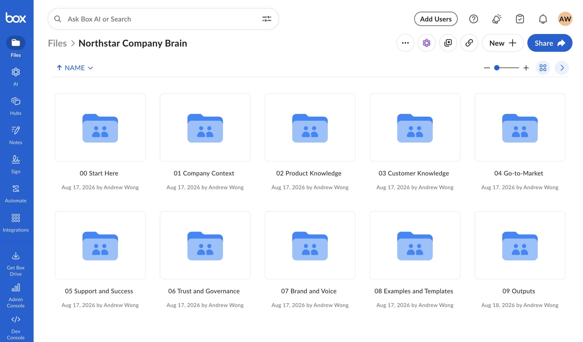The image size is (583, 342).
Task: Click the "03 Customer Knowledge" name
Action: [414, 173]
